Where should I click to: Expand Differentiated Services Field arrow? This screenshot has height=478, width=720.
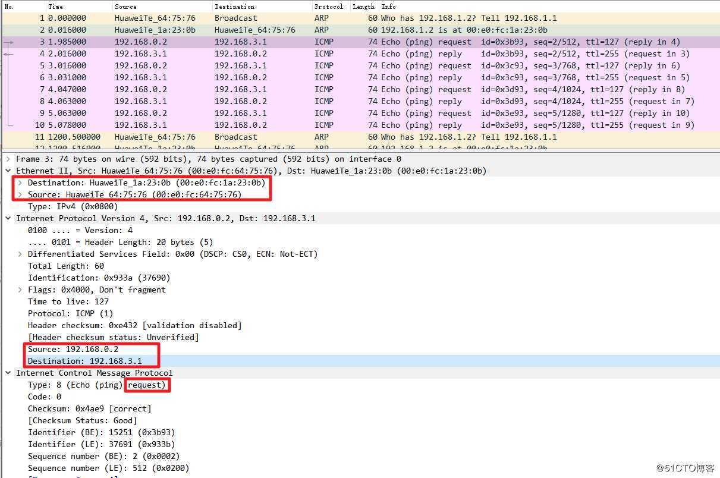(x=20, y=254)
